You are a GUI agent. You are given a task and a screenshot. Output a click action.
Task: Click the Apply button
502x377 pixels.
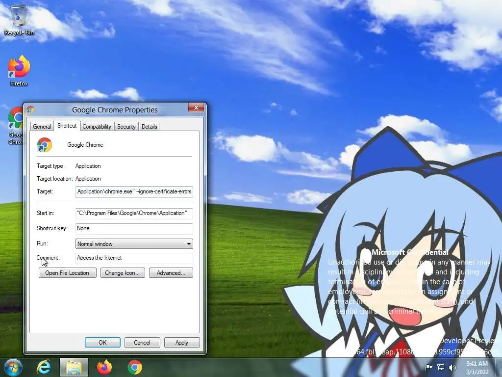coord(181,342)
